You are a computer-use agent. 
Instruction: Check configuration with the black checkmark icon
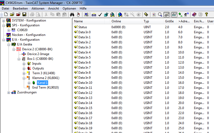point(100,14)
